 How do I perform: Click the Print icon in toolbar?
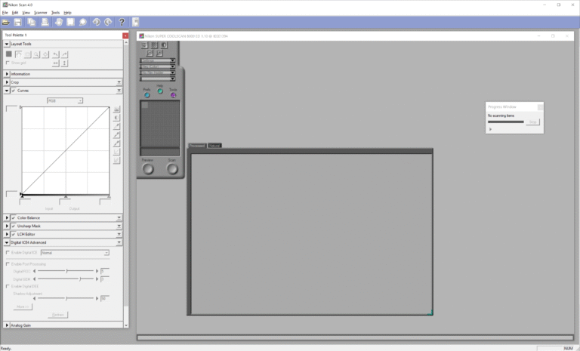click(x=45, y=22)
